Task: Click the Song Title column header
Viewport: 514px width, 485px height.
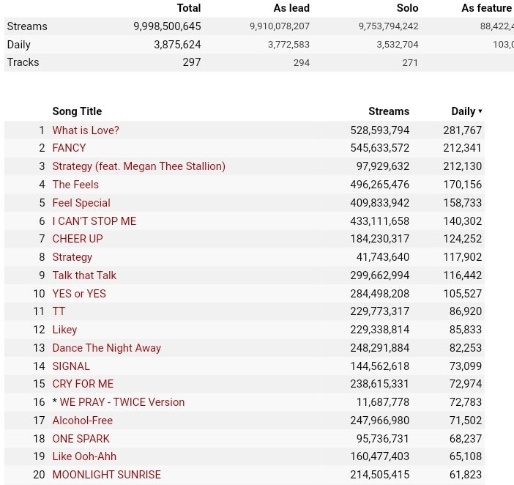Action: 77,111
